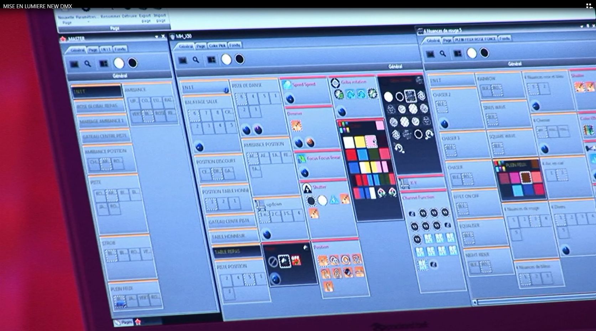Select the pink swatch at Color palette top
The height and width of the screenshot is (331, 596).
(x=380, y=125)
